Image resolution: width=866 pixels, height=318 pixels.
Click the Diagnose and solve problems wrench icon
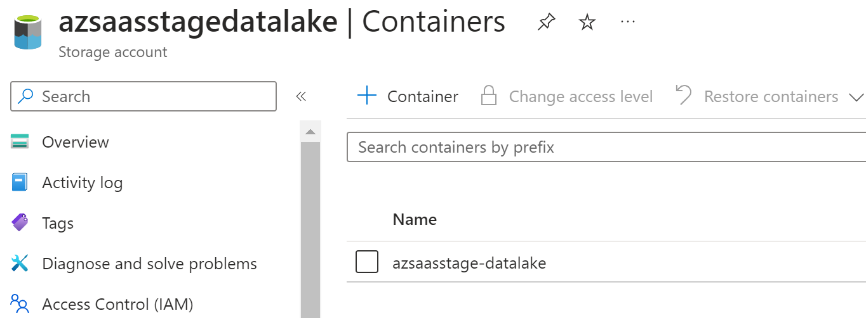20,264
